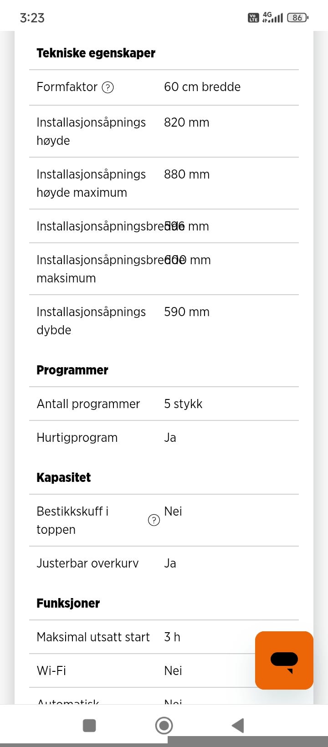Viewport: 328px width, 747px height.
Task: Open the orange chat widget
Action: coord(284,660)
